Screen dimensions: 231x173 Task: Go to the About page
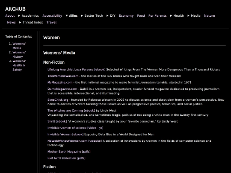[10, 16]
